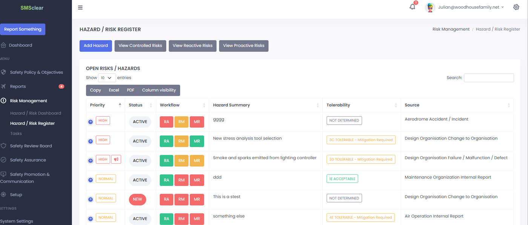Screen dimensions: 528x225
Task: Click the Setup gear icon in sidebar
Action: click(3, 195)
